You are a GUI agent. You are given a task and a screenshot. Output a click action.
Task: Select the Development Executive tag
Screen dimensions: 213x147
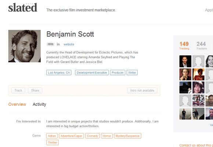click(92, 73)
